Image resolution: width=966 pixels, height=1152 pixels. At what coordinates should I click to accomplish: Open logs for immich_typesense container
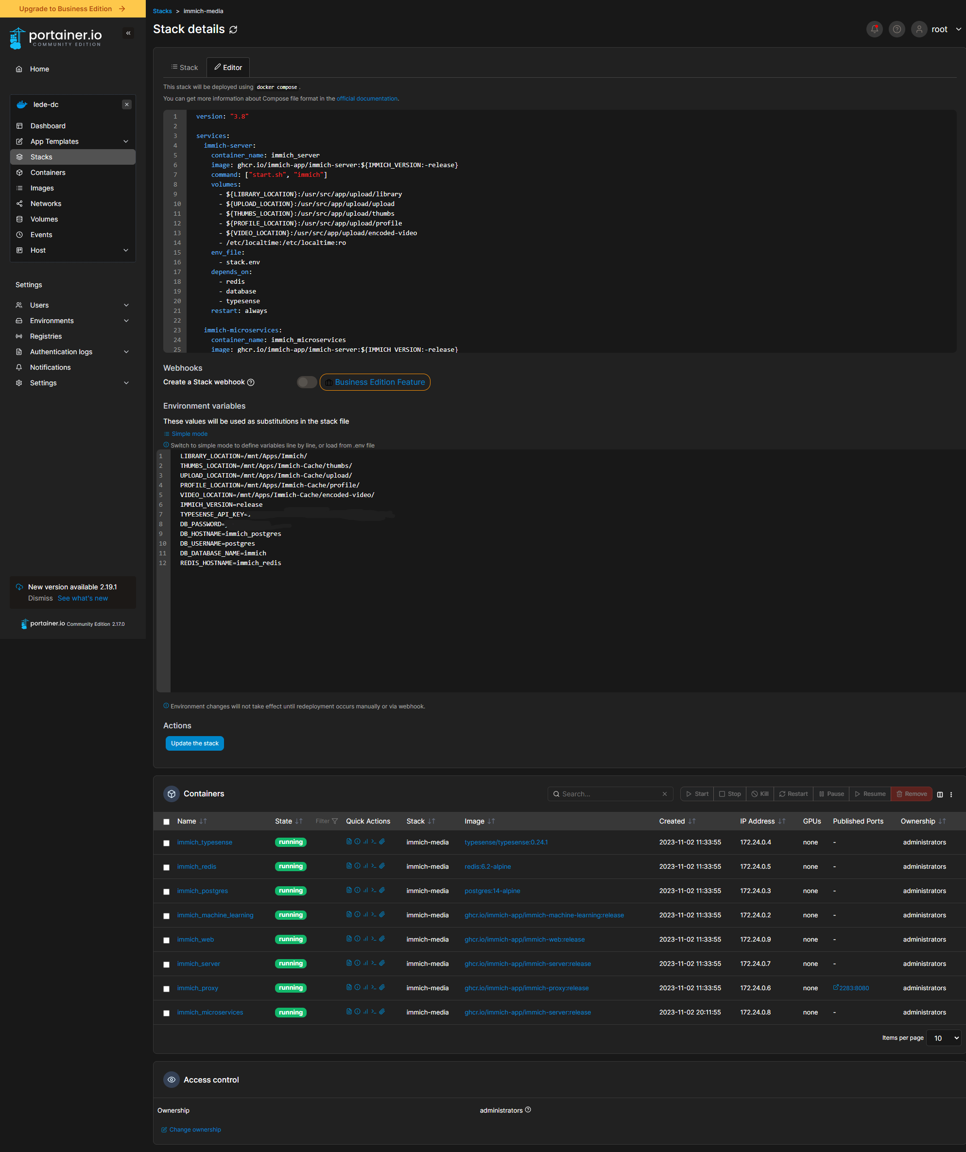point(349,842)
